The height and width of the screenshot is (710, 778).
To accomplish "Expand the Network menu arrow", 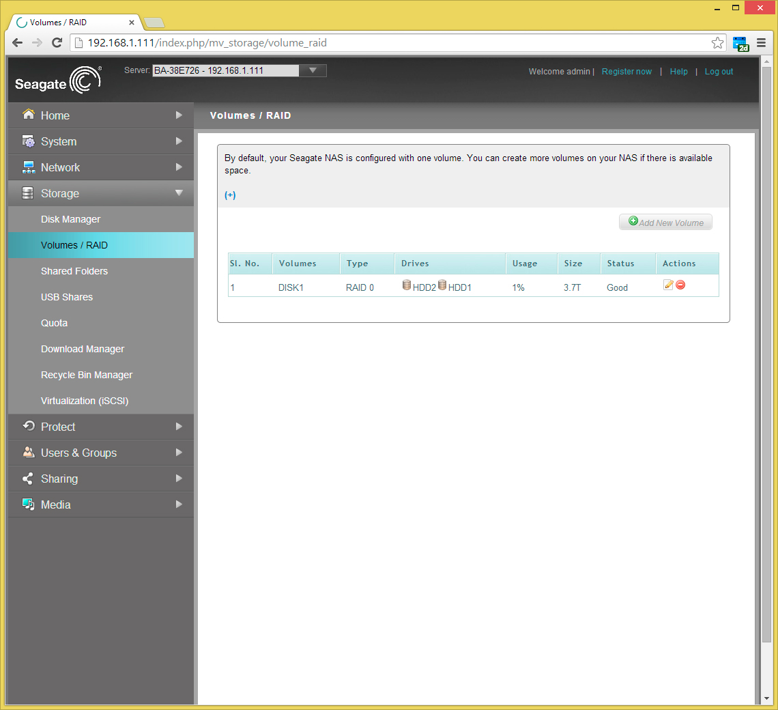I will tap(179, 167).
